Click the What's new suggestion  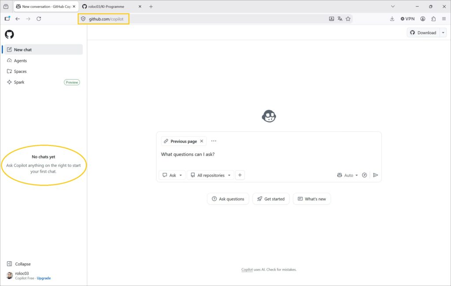coord(312,199)
